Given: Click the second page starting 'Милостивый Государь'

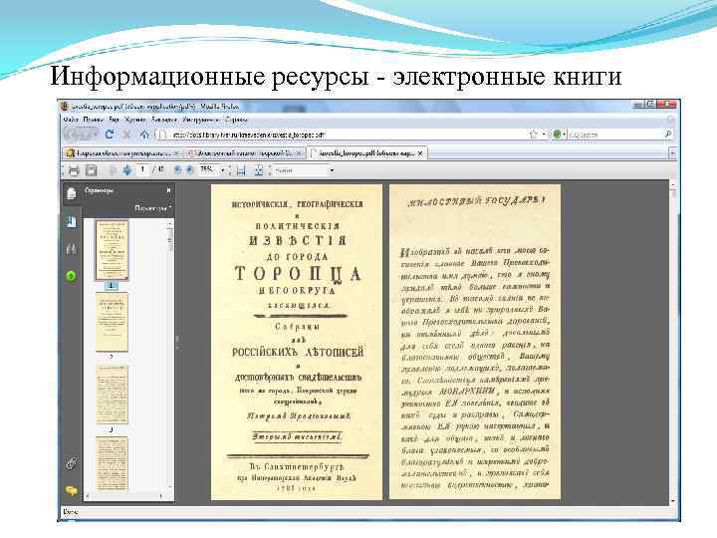Looking at the screenshot, I should point(475,342).
